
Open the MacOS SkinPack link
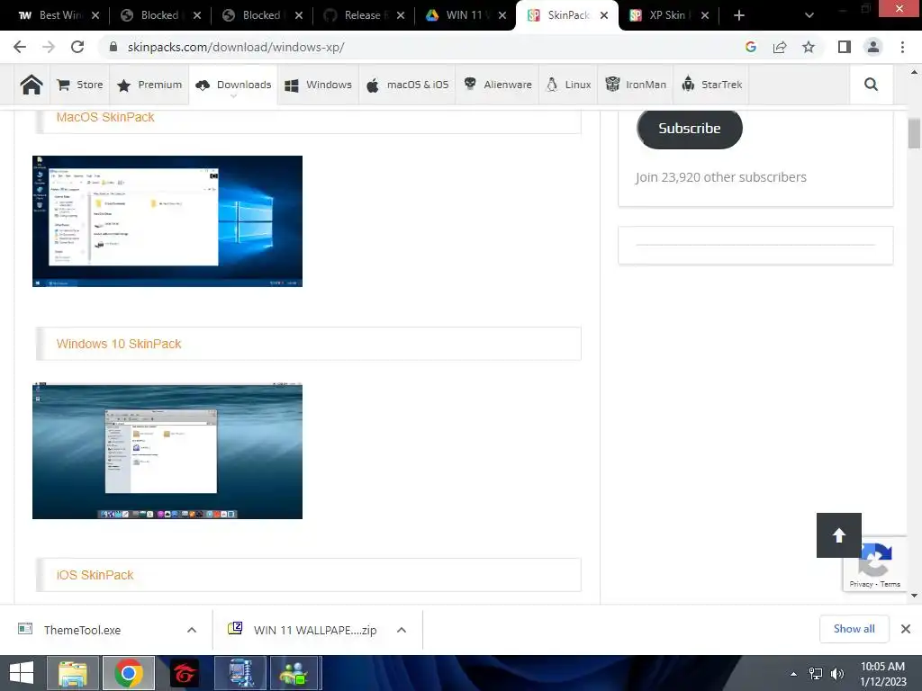pos(105,117)
